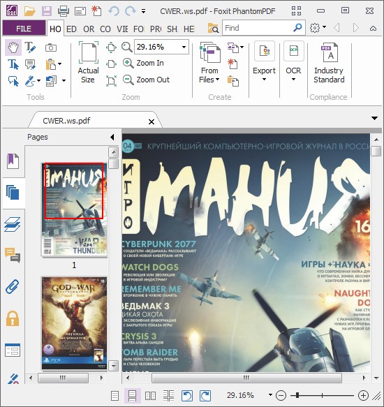Click Find search magnifier icon
384x407 pixels.
pyautogui.click(x=297, y=27)
